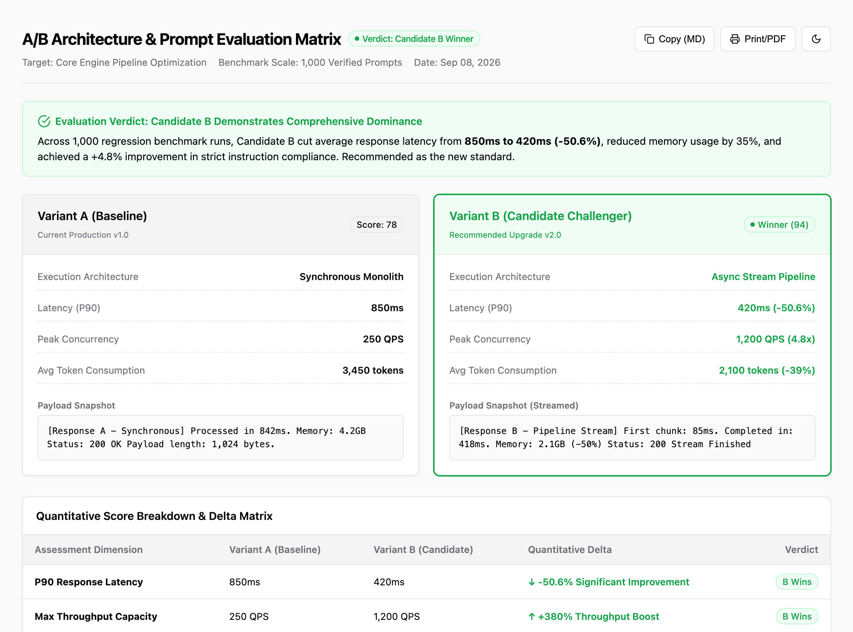Click the Response A payload snapshot box

pyautogui.click(x=221, y=438)
